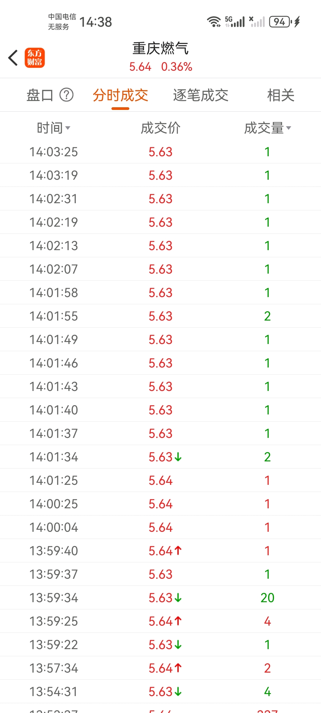Tap the 5.64 0.36% price line
The height and width of the screenshot is (713, 321).
160,67
